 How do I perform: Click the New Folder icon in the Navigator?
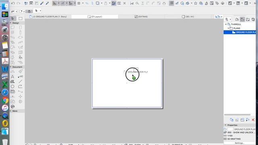pos(242,120)
